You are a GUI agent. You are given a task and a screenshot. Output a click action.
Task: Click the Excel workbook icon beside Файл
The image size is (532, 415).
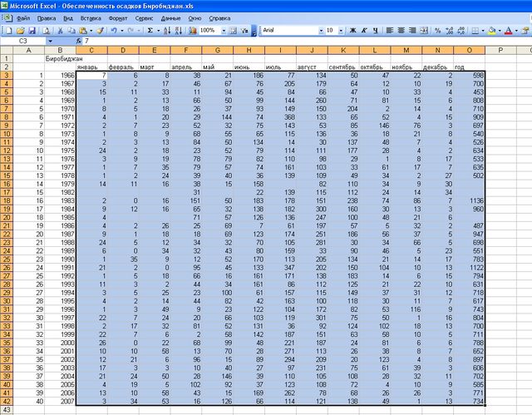coord(7,18)
